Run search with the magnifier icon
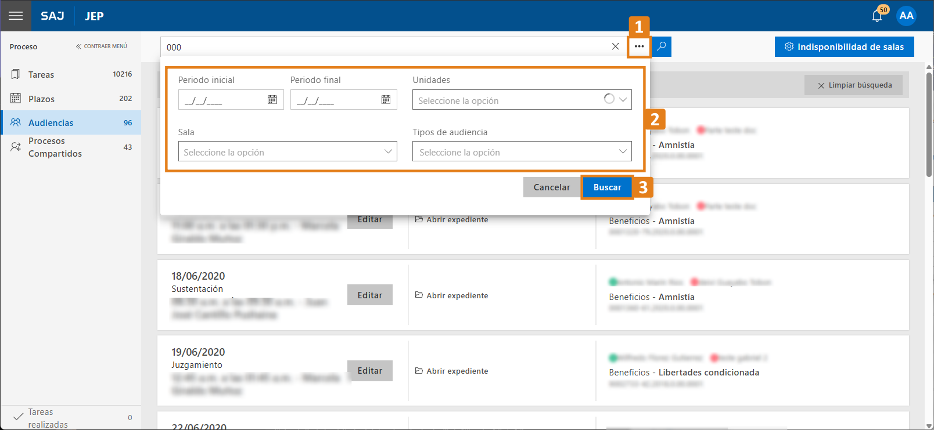 [x=662, y=46]
